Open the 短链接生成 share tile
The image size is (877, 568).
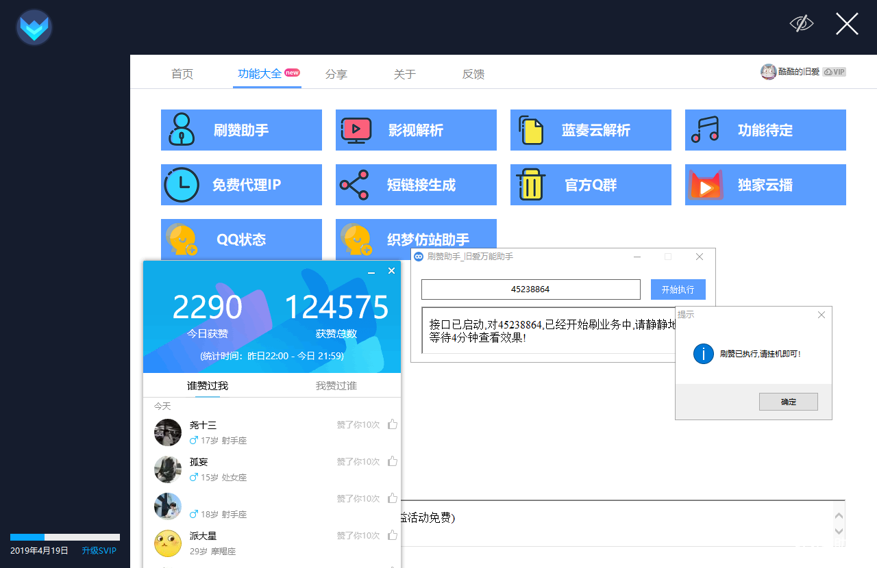click(416, 185)
